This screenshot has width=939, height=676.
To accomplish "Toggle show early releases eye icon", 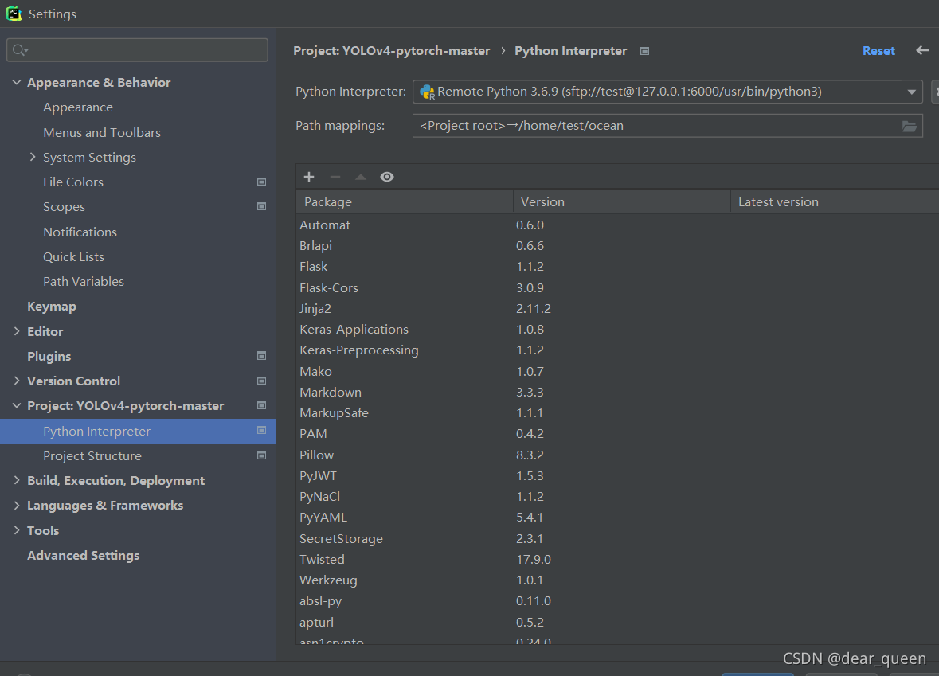I will click(387, 177).
